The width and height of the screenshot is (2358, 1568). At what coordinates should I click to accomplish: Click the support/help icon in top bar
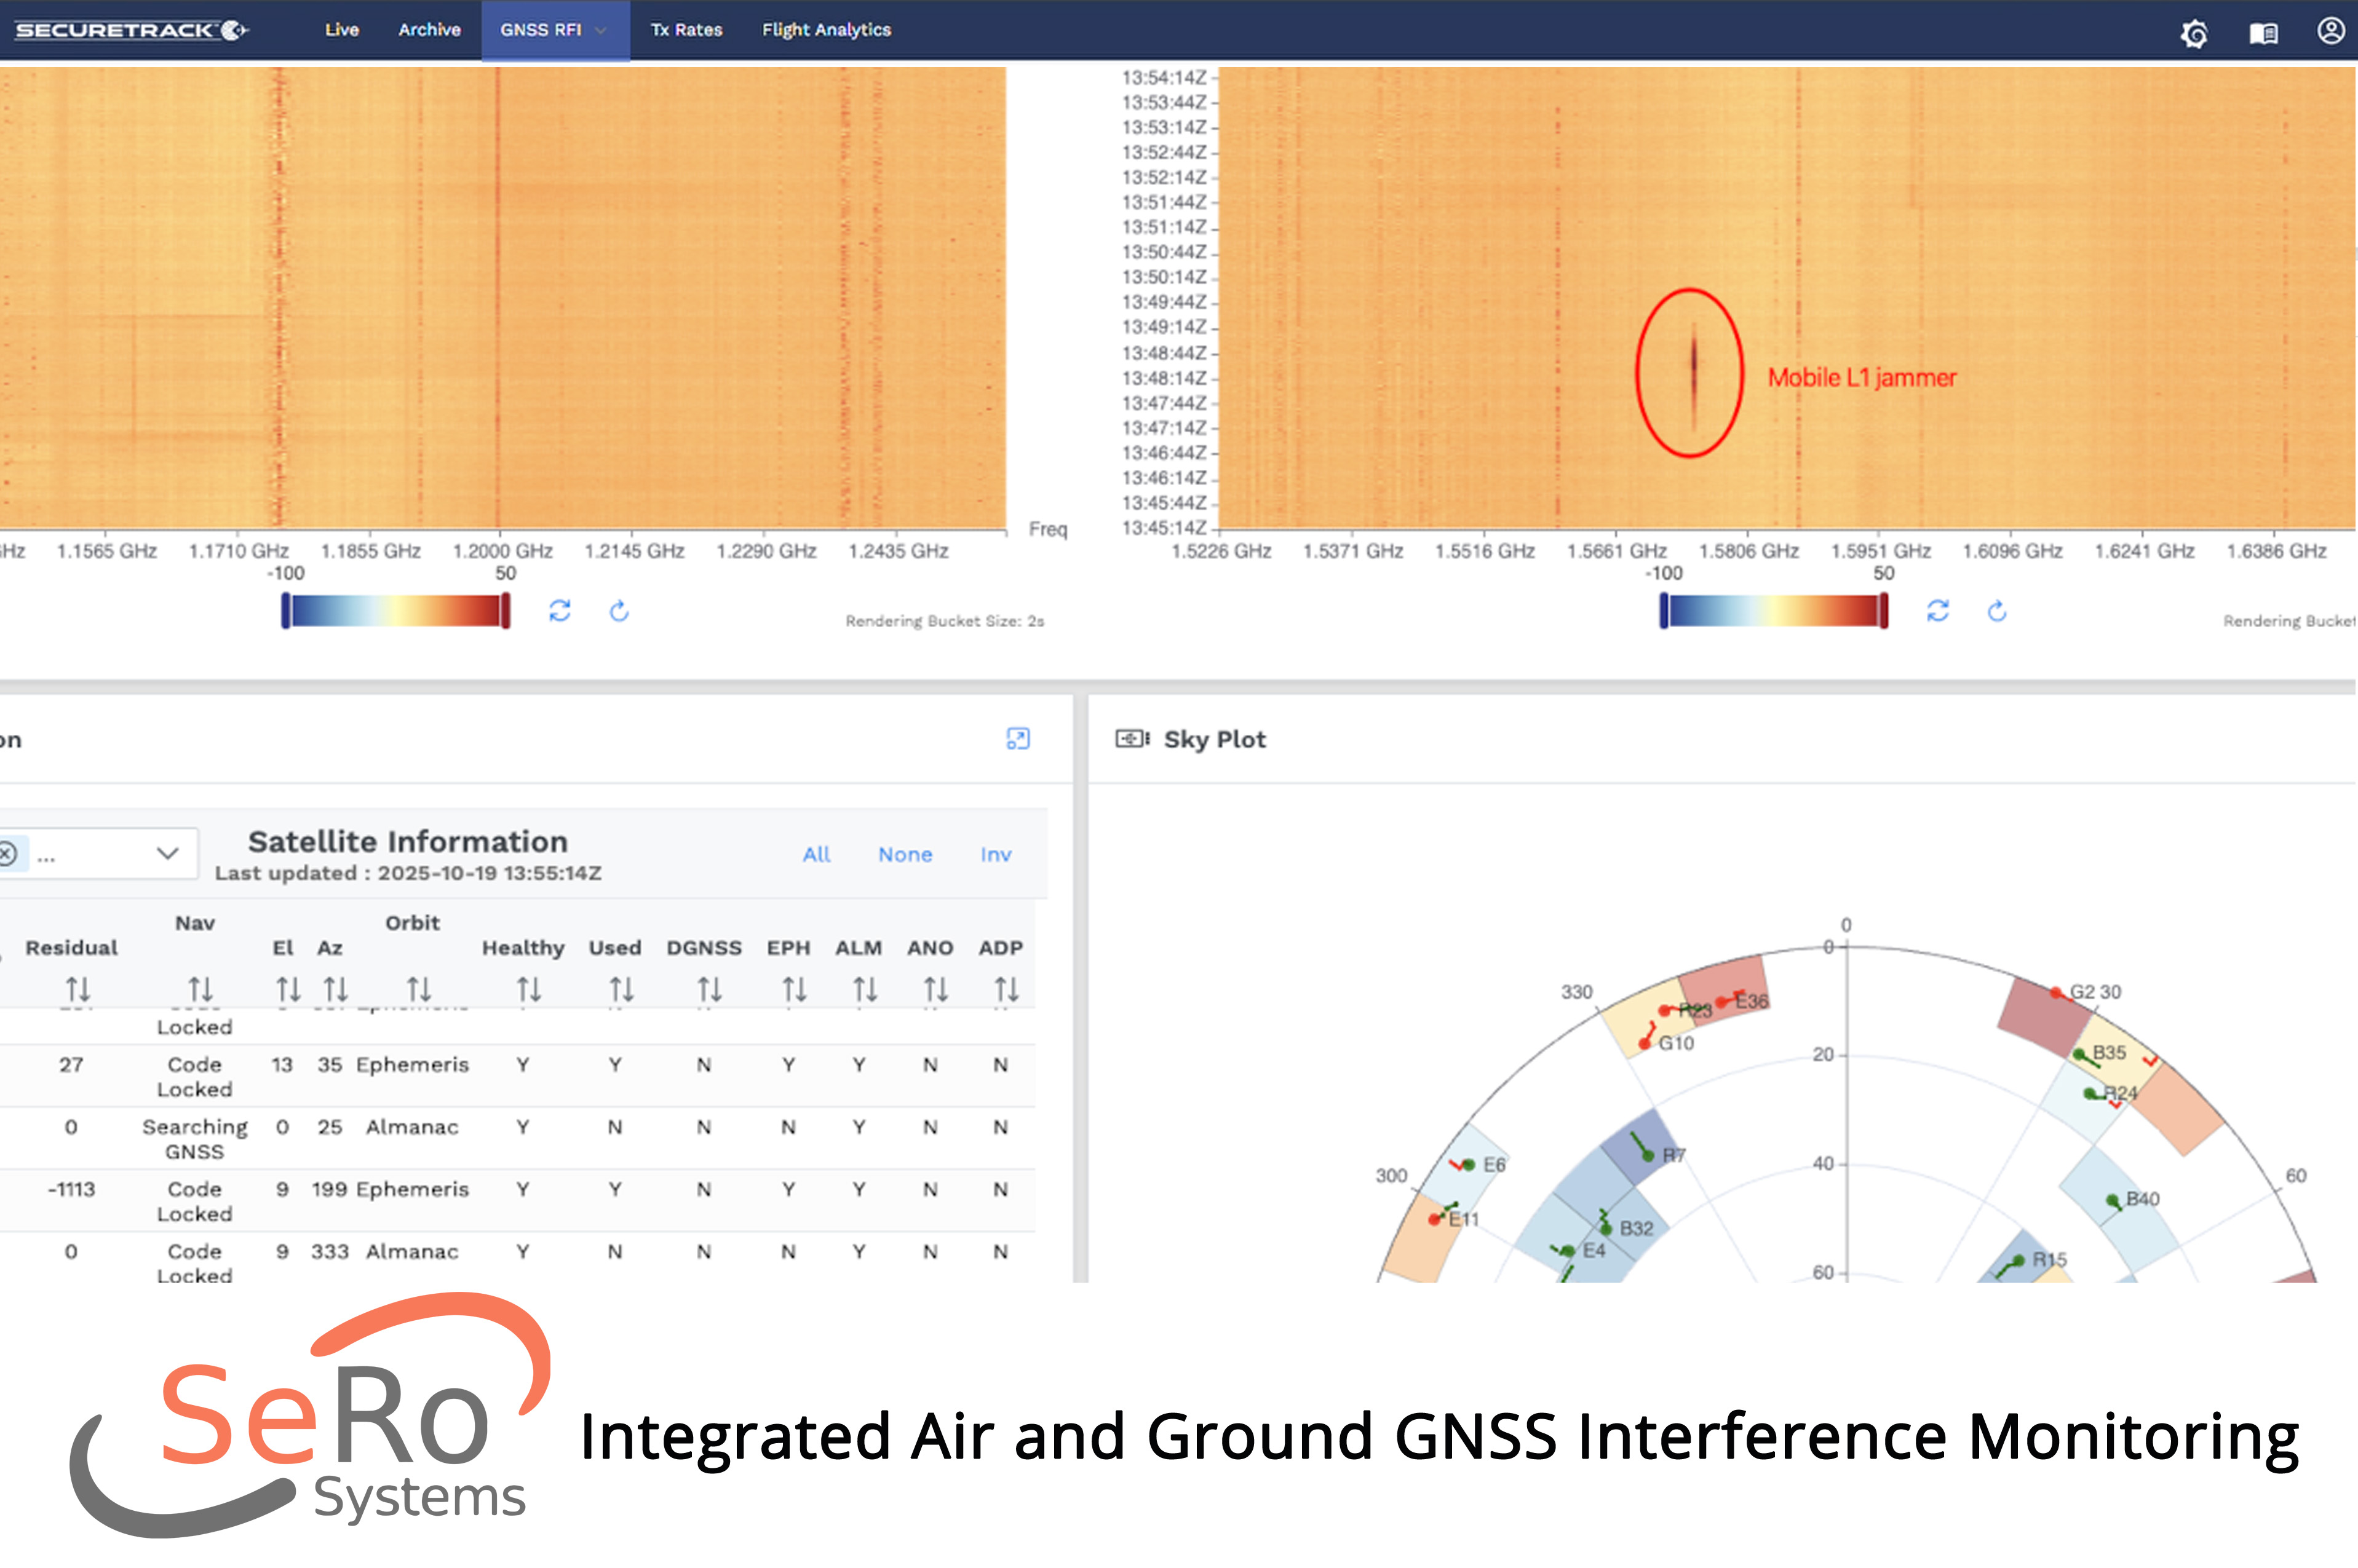2194,33
